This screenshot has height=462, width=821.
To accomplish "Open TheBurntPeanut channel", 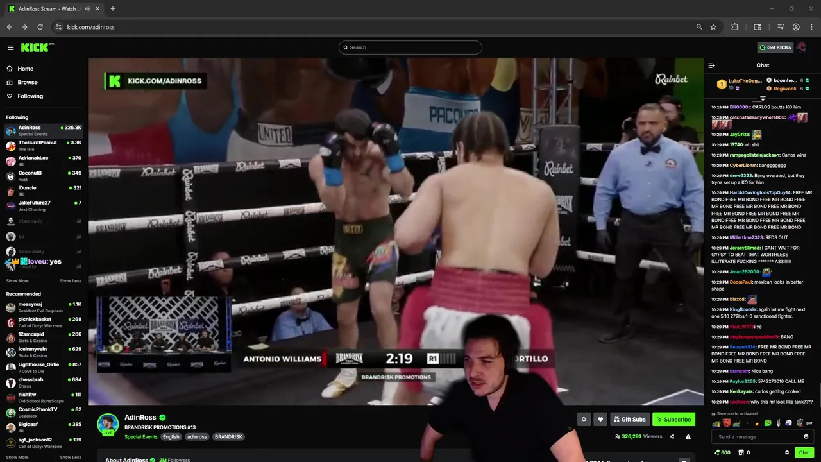I will [x=44, y=146].
